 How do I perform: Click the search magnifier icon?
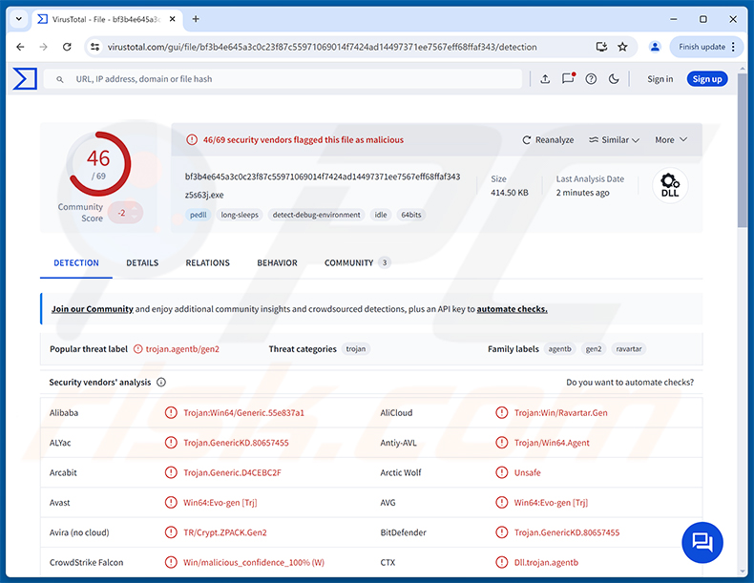click(59, 79)
